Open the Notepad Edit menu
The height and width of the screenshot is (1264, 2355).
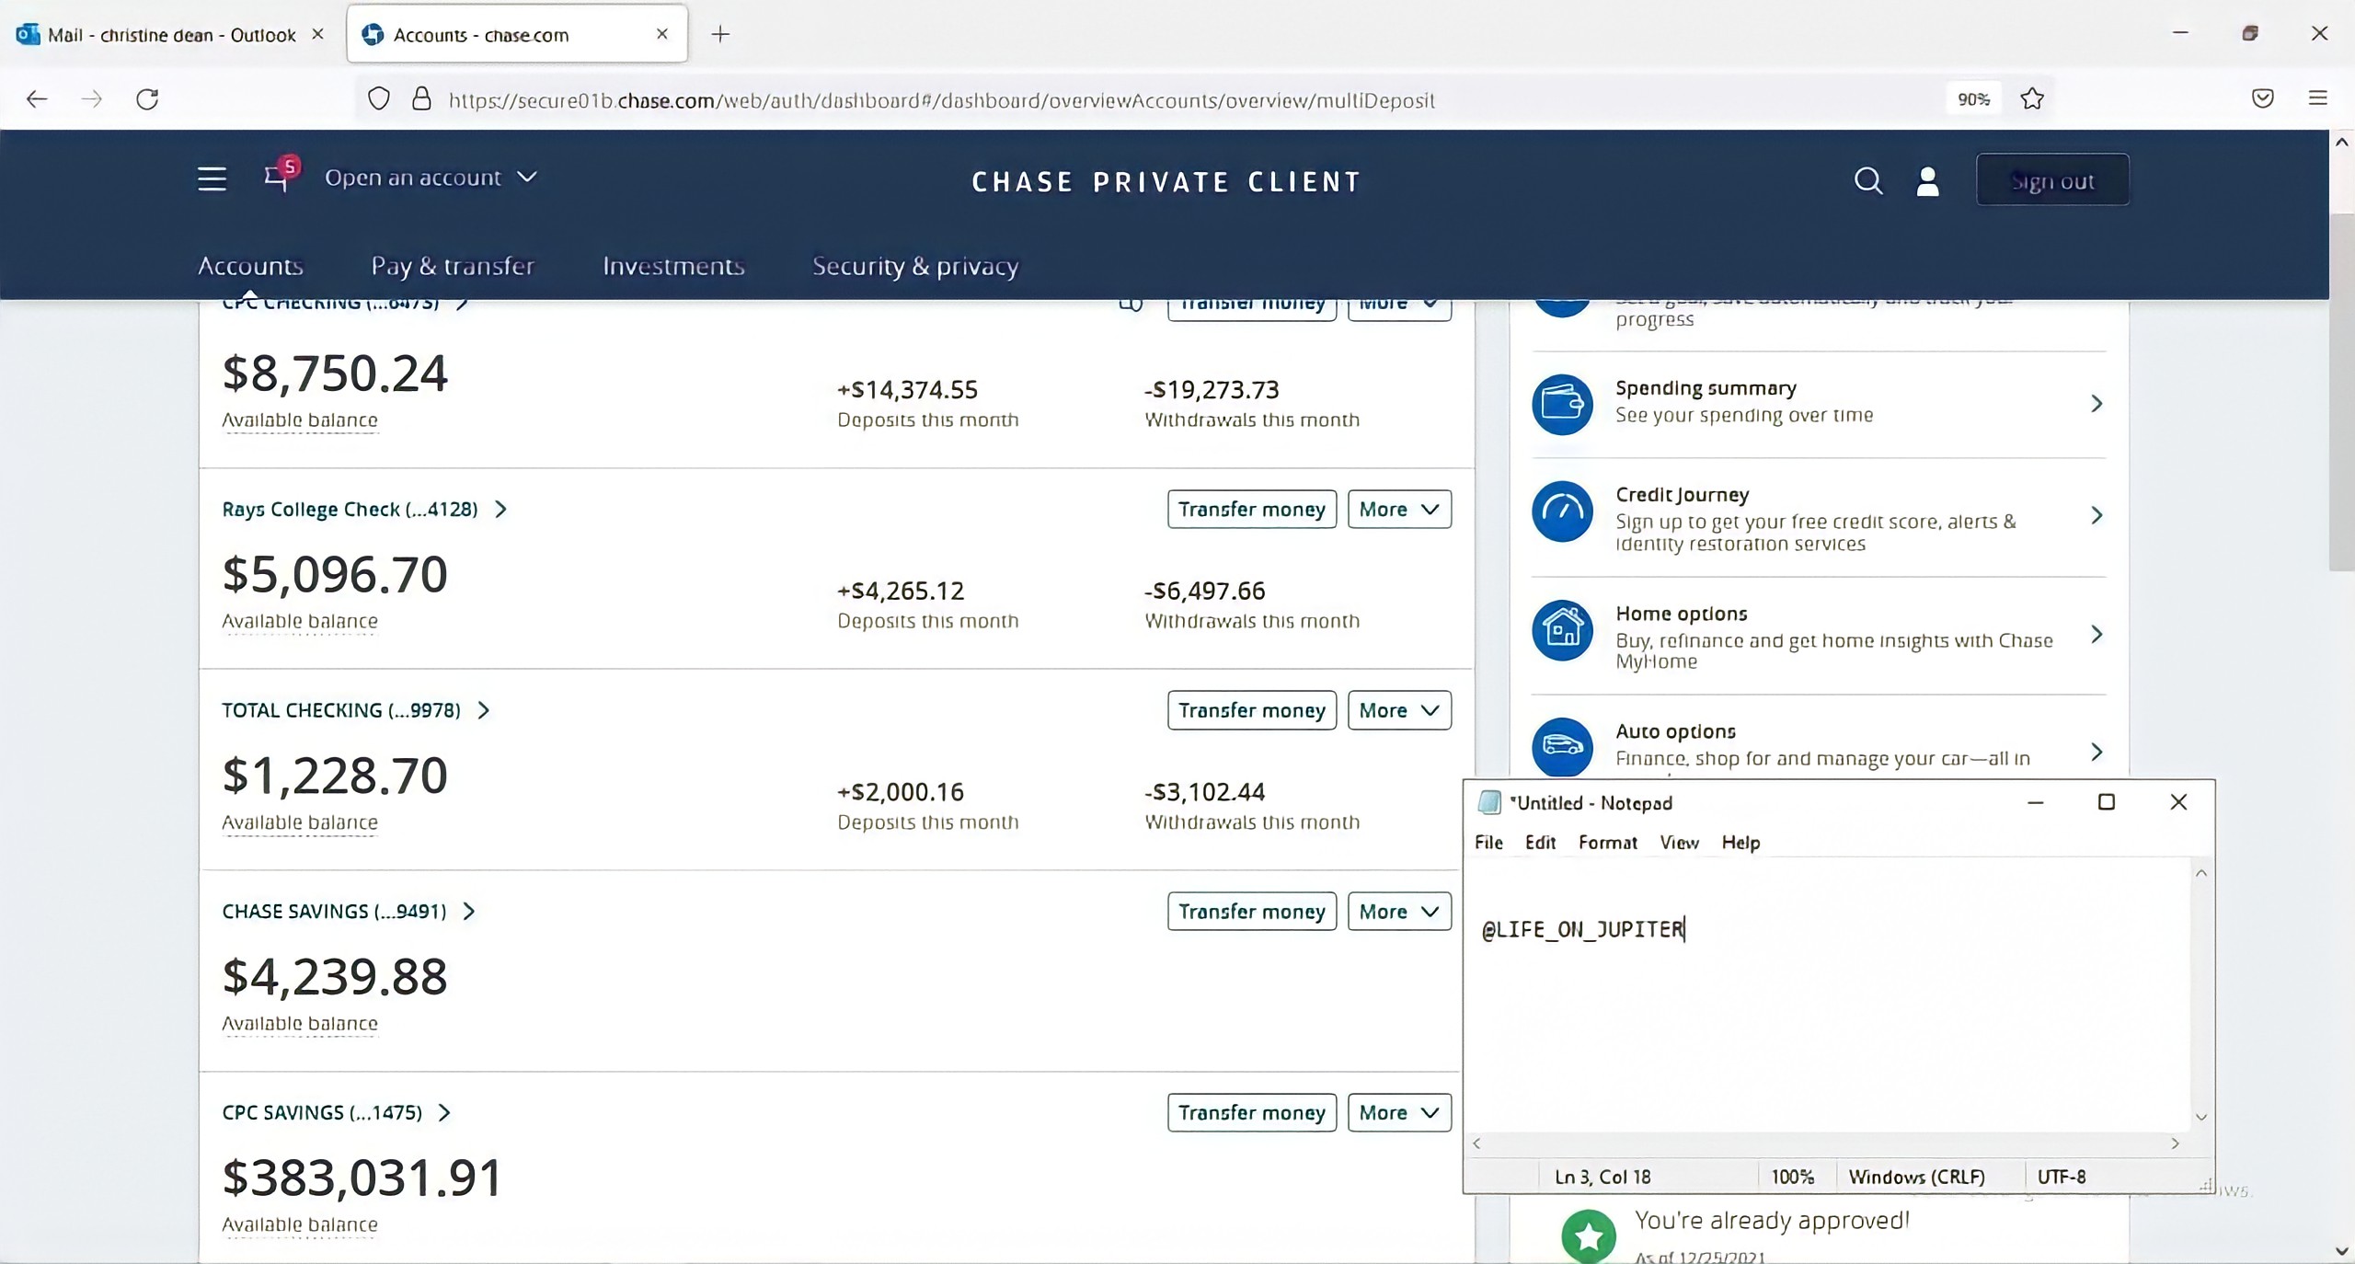[1540, 843]
